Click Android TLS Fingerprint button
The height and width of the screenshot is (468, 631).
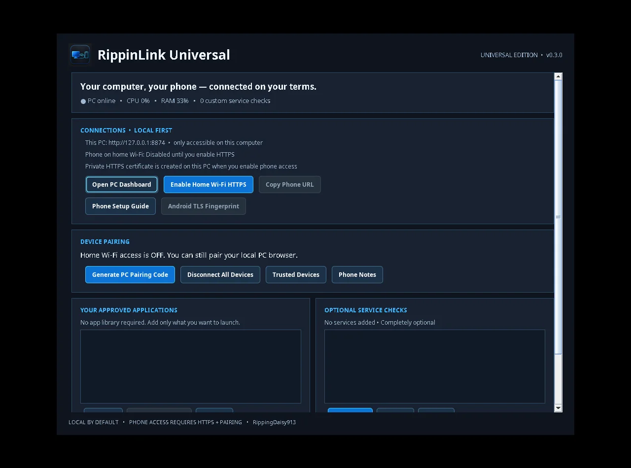[203, 206]
